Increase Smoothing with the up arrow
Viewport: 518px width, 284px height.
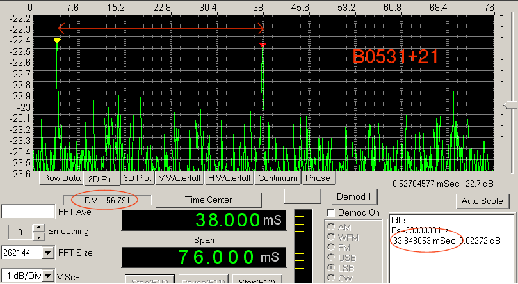[x=38, y=228]
